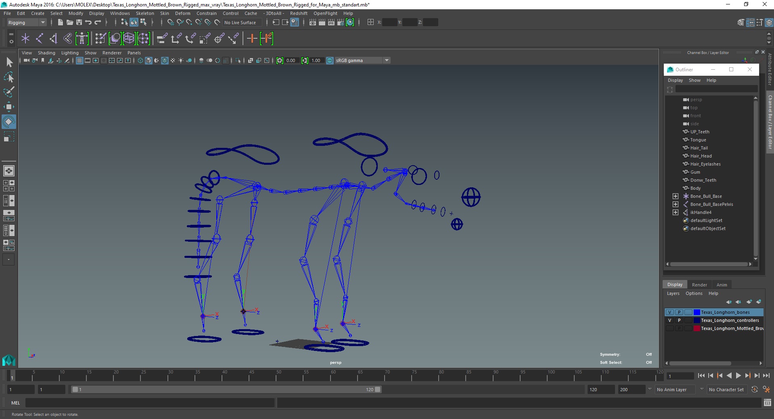Click the IPR render icon
Image resolution: width=774 pixels, height=419 pixels.
coord(331,23)
